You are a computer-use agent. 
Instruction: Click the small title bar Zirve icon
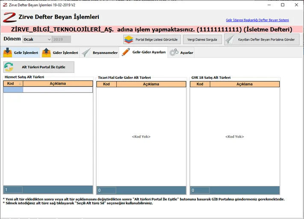coord(5,5)
